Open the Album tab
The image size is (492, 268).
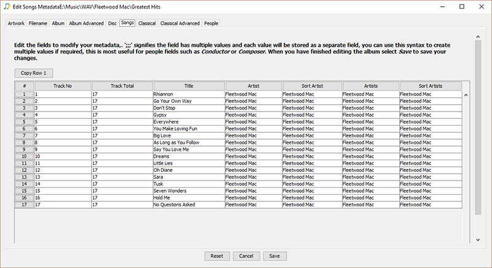point(58,23)
